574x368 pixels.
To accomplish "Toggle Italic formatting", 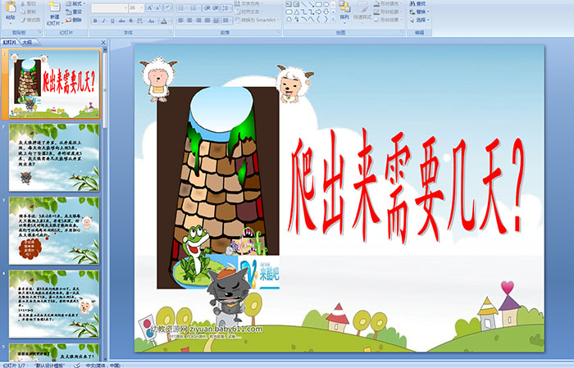I will click(x=103, y=20).
